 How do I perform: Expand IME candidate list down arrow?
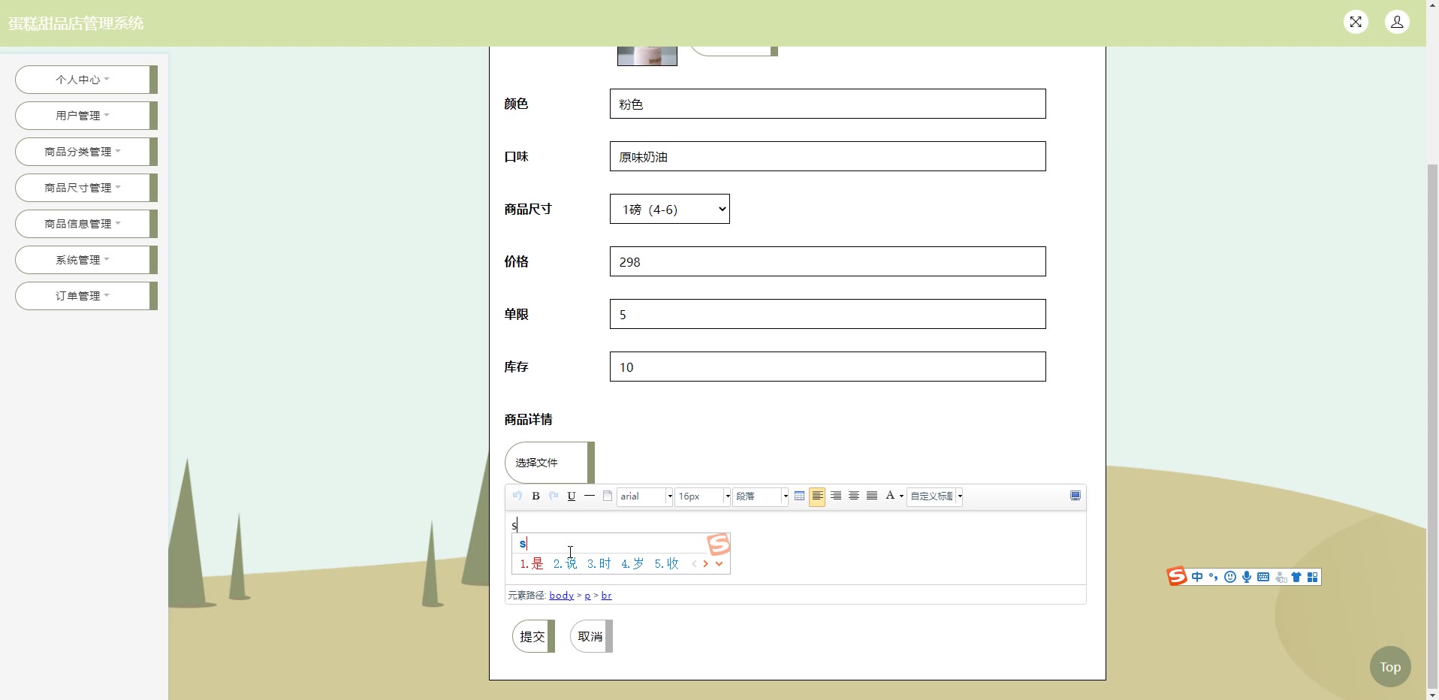tap(719, 563)
